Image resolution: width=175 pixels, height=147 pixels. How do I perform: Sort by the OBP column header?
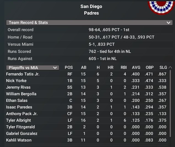pos(150,67)
